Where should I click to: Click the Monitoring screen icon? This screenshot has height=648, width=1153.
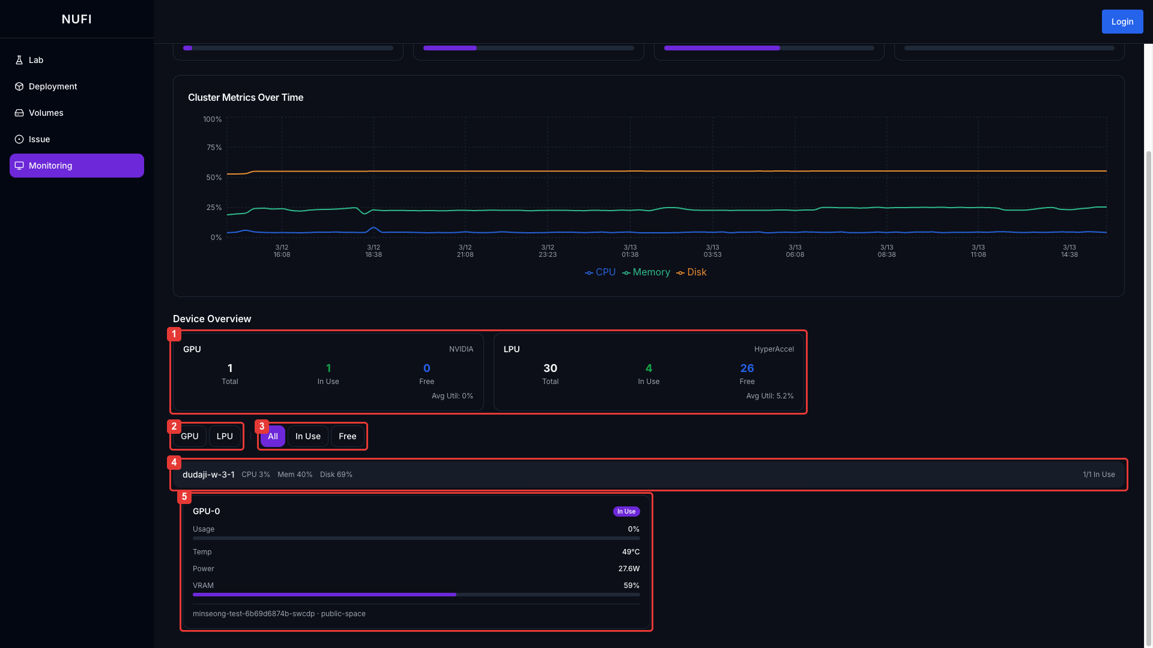point(19,166)
